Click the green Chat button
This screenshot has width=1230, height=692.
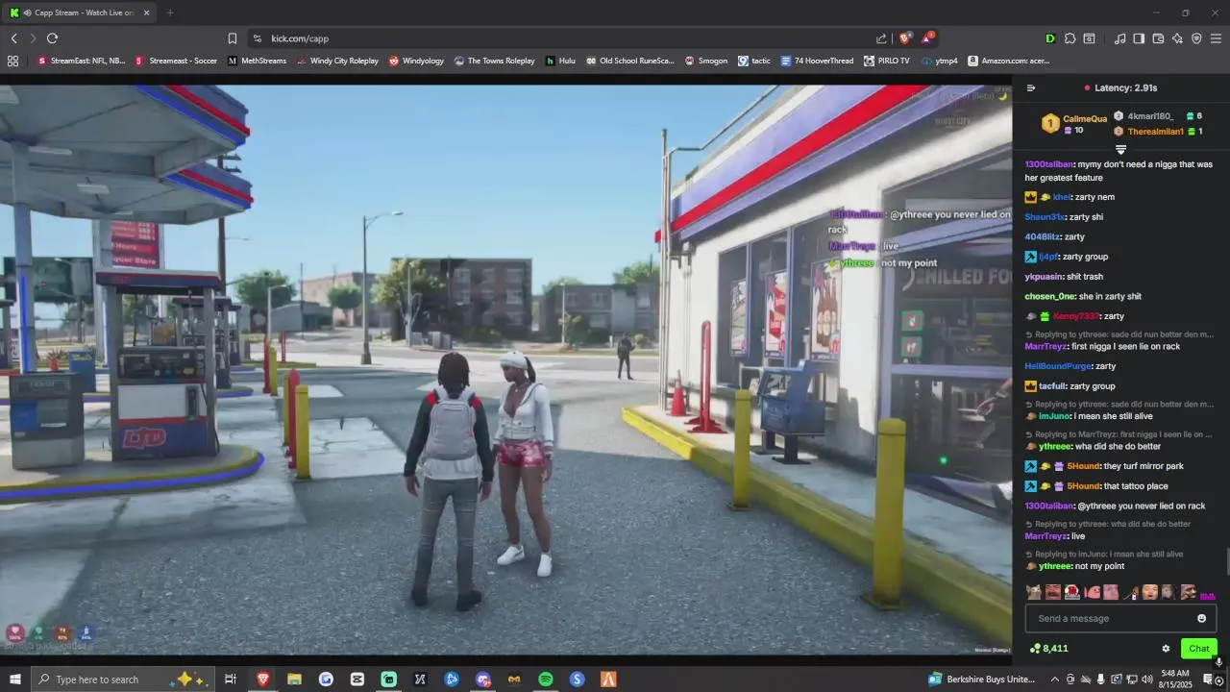click(1199, 649)
